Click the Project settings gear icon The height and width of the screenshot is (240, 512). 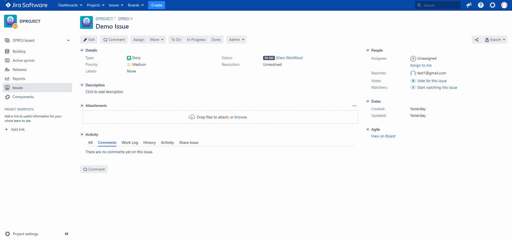point(7,234)
